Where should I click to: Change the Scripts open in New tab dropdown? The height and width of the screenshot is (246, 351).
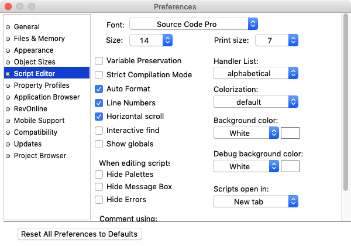coord(256,201)
